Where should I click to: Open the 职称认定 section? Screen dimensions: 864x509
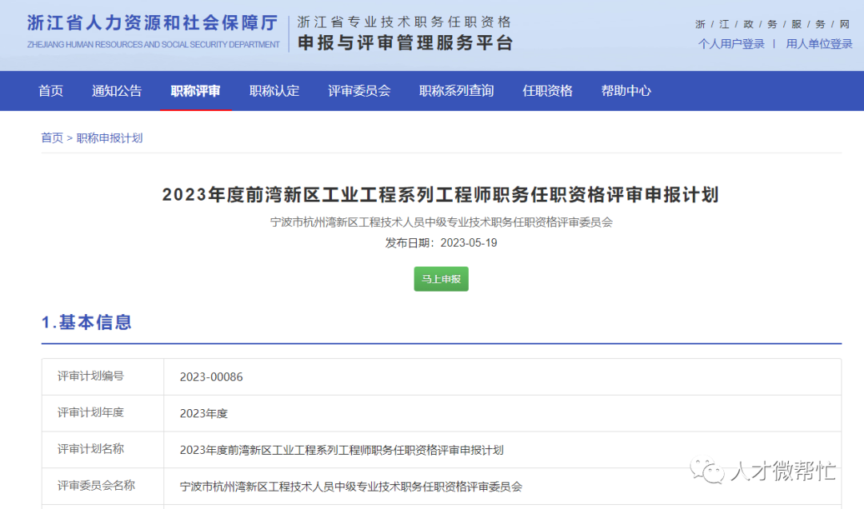point(274,90)
